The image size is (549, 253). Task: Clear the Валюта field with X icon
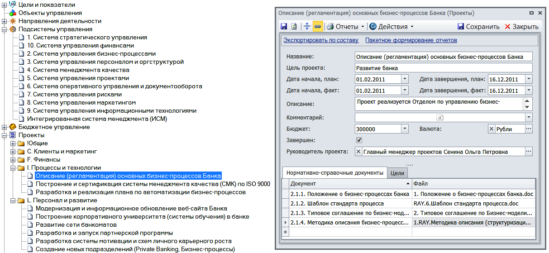pos(492,129)
